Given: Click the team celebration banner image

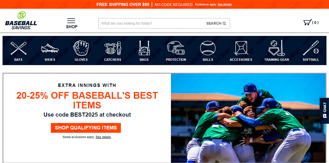Looking at the screenshot, I should point(248,118).
